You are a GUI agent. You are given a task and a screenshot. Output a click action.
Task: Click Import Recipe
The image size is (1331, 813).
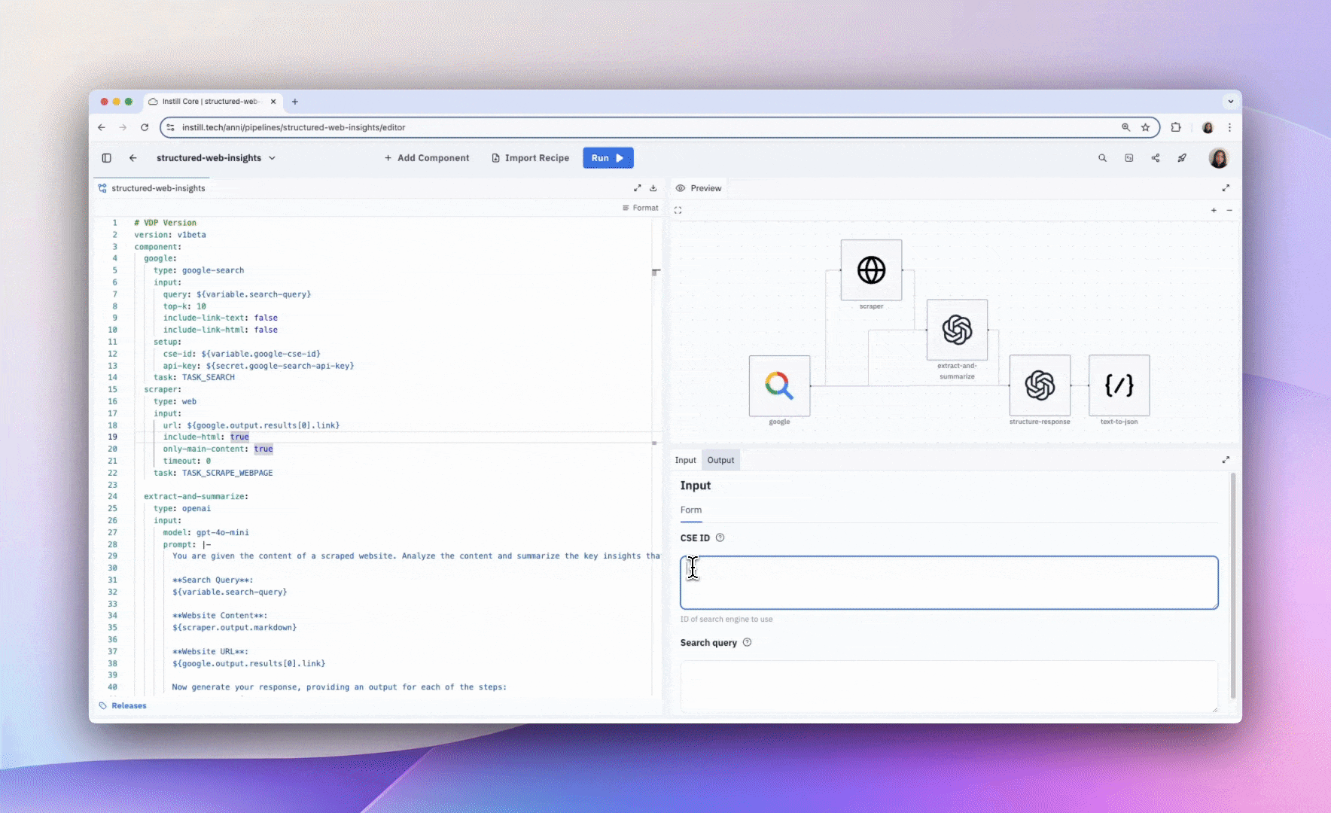(x=530, y=158)
